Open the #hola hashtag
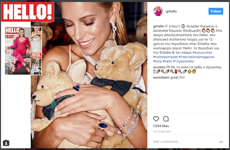Screen dimensions: 230x150 point(157,61)
